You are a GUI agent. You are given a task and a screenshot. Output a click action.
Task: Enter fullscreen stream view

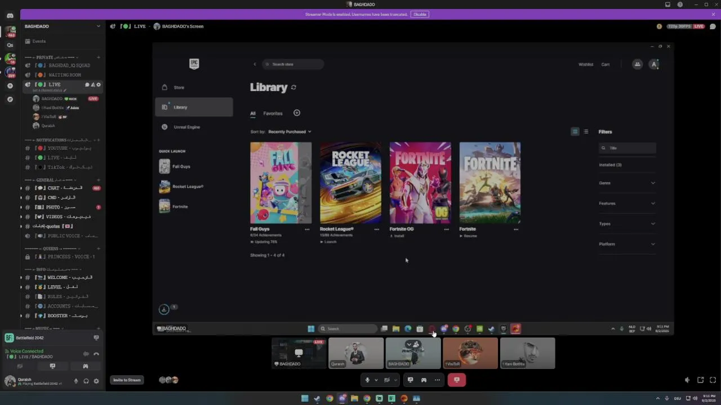tap(713, 380)
